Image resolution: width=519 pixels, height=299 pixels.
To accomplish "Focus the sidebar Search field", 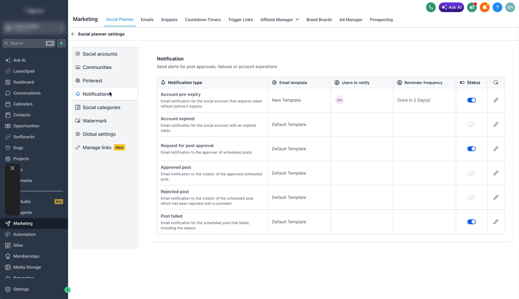I will [x=29, y=43].
